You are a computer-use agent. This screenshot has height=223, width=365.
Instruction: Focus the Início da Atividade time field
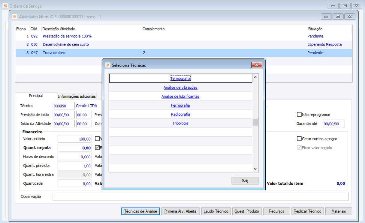coord(84,124)
